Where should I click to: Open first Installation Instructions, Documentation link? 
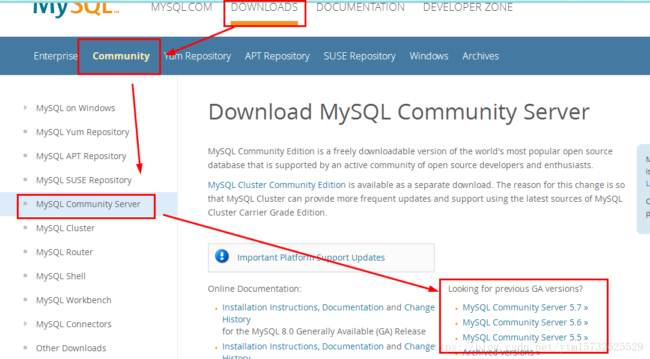pyautogui.click(x=303, y=307)
